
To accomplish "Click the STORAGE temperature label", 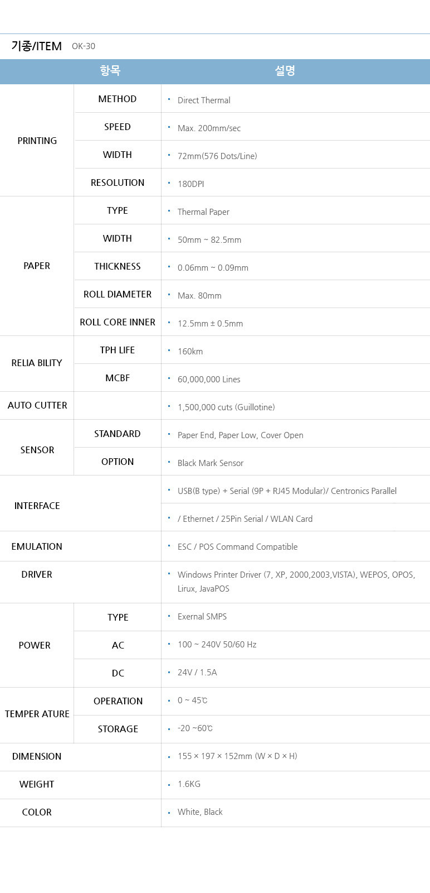I will tap(118, 729).
